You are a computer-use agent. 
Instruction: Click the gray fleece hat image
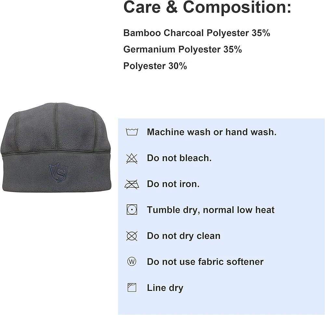pyautogui.click(x=56, y=147)
